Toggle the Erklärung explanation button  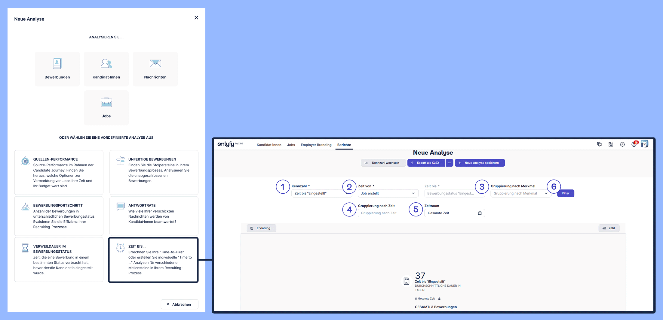click(261, 228)
